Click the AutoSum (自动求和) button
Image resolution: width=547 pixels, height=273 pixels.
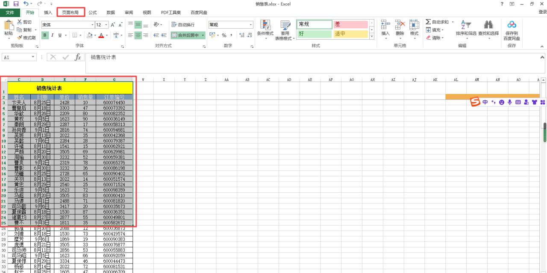(437, 22)
